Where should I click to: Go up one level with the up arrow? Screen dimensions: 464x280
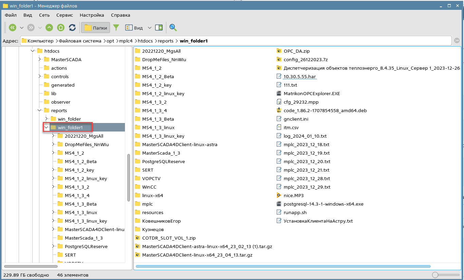coord(49,28)
